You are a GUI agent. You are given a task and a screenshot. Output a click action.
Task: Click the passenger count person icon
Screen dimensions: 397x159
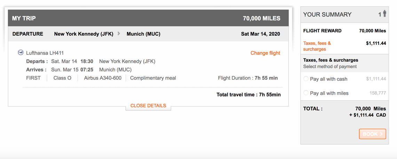point(384,14)
